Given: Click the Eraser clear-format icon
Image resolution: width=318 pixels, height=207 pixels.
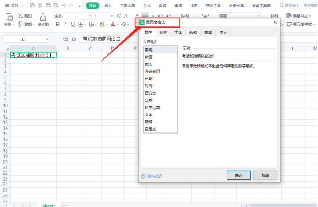Looking at the screenshot, I should pos(123,24).
